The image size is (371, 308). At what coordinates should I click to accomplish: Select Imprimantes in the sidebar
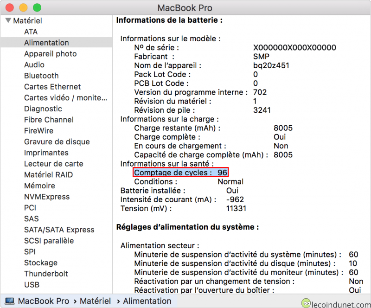[46, 153]
